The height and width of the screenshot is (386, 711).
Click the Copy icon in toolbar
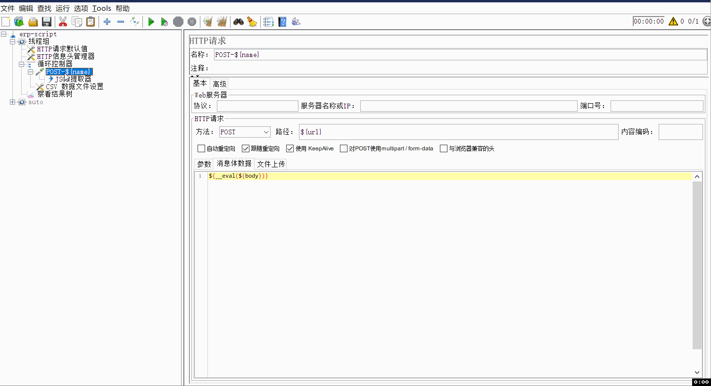tap(77, 22)
